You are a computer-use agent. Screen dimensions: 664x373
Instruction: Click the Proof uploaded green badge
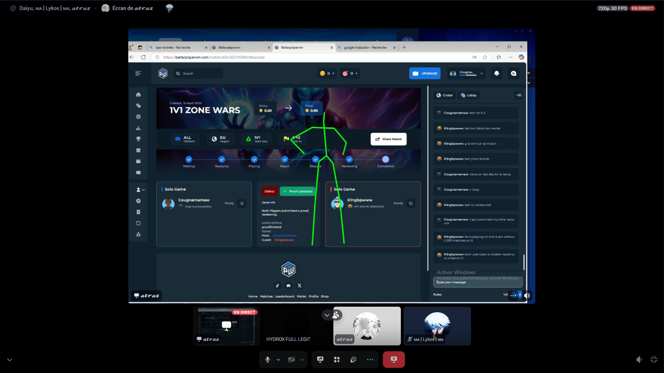(x=298, y=191)
